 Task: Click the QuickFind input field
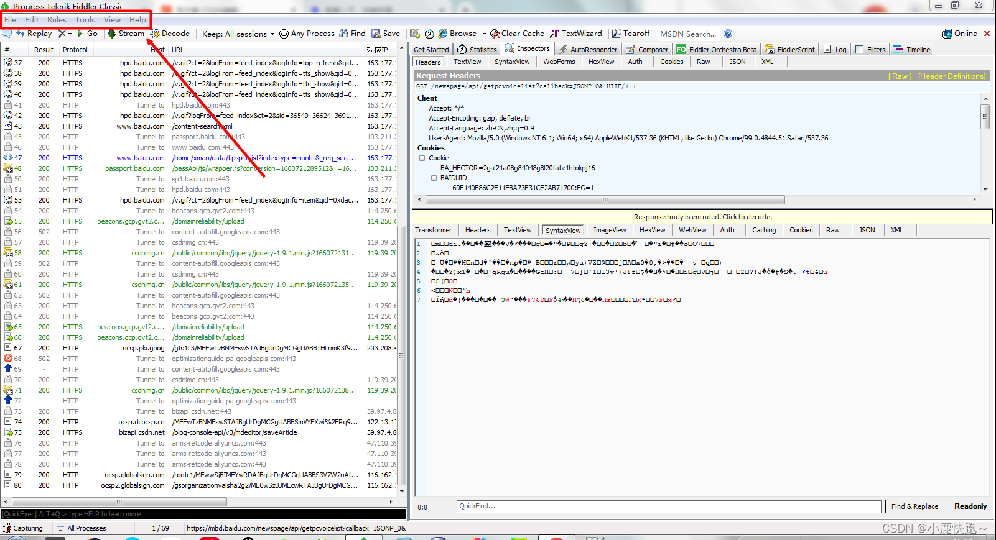pos(669,506)
